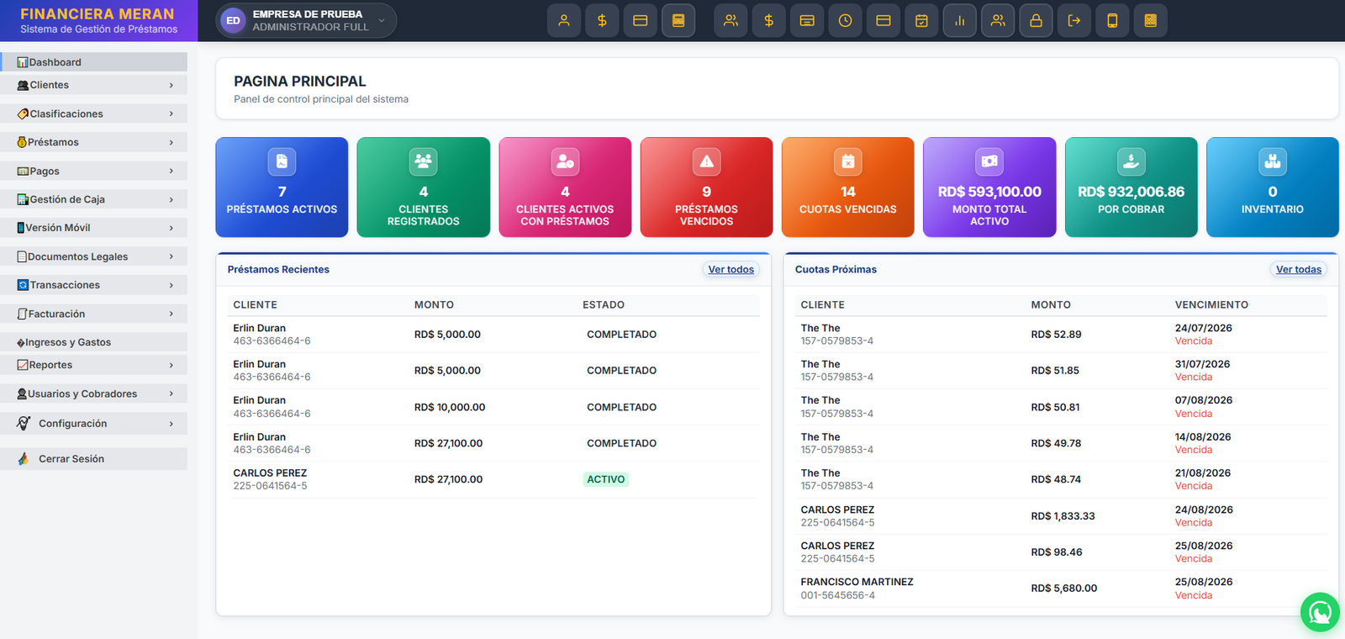This screenshot has height=639, width=1345.
Task: Expand the Clientes sidebar menu
Action: tap(93, 85)
